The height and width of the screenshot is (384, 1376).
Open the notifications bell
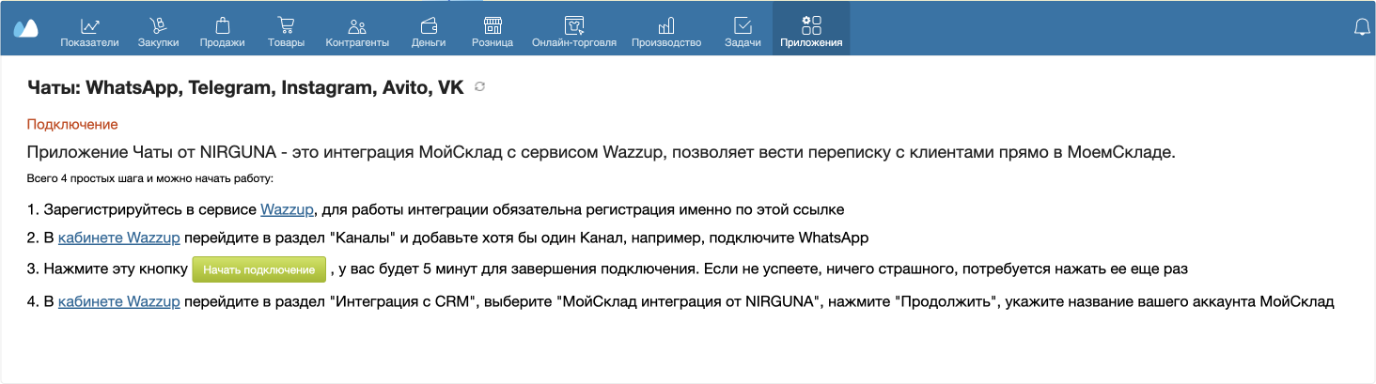coord(1361,28)
